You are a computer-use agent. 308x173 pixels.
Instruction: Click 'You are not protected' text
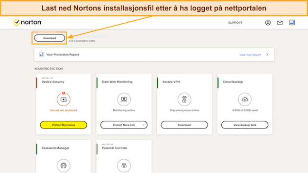click(63, 110)
